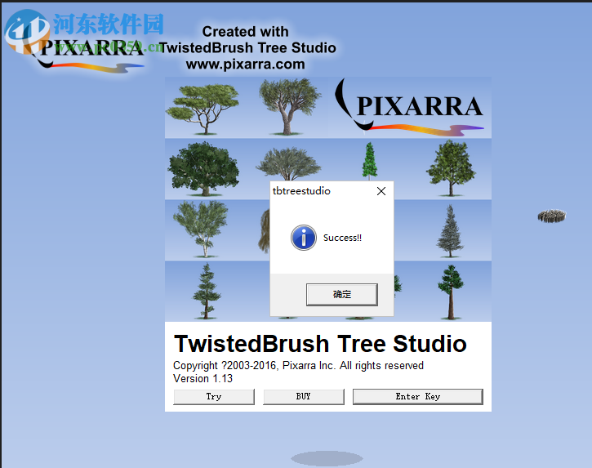The image size is (592, 468).
Task: Click the TwistedBrush Tree Studio heading
Action: click(x=320, y=344)
